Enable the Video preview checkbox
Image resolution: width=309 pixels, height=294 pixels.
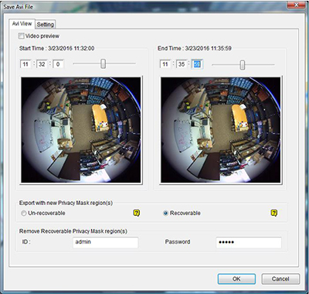click(22, 36)
